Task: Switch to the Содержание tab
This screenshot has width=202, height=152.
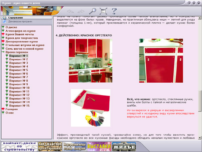Action: coord(27,18)
